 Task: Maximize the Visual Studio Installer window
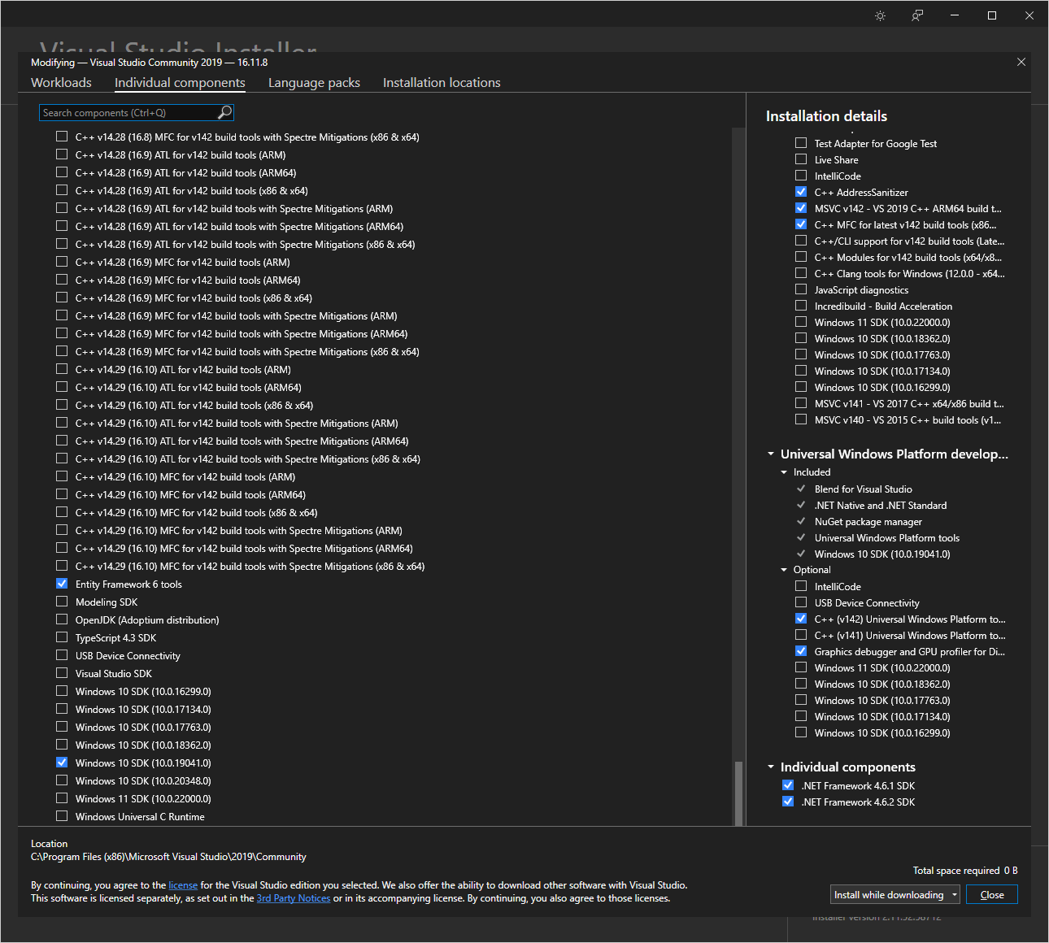[x=992, y=15]
